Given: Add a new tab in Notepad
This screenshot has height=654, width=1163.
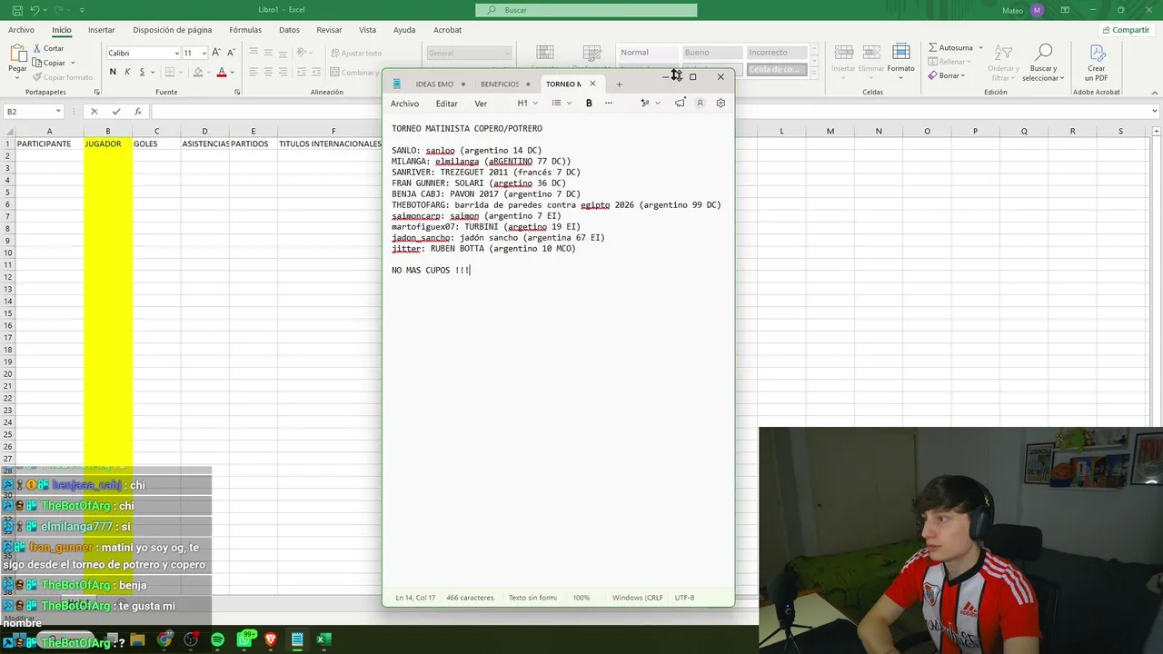Looking at the screenshot, I should pos(620,84).
